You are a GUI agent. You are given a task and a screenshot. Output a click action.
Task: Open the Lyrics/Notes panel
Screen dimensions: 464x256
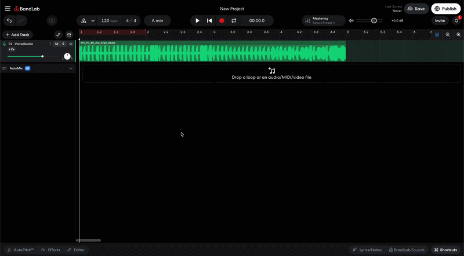pyautogui.click(x=367, y=250)
